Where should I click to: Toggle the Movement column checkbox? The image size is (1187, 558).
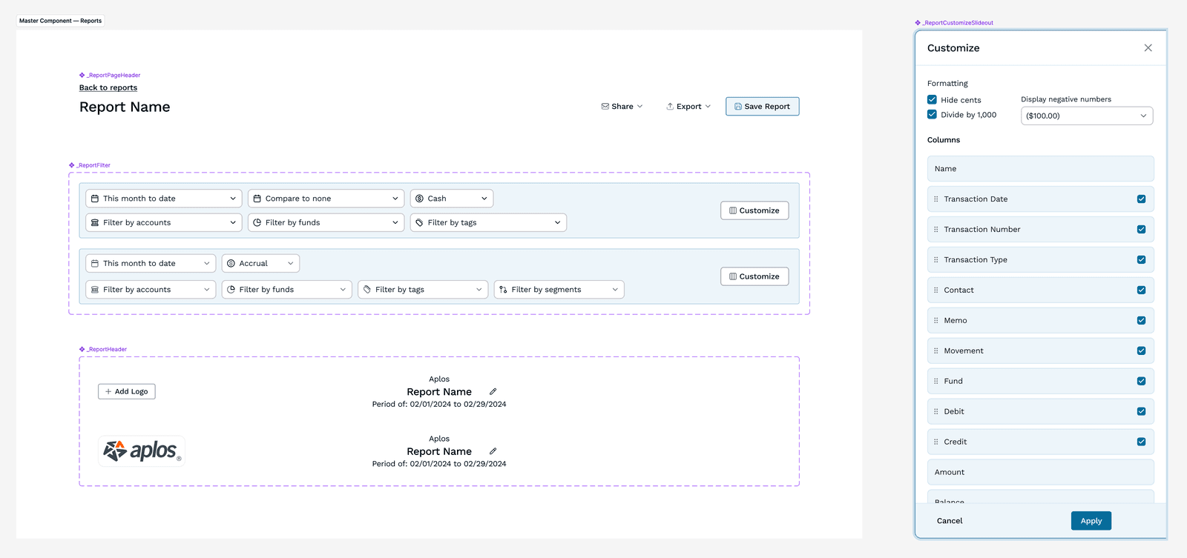coord(1141,351)
